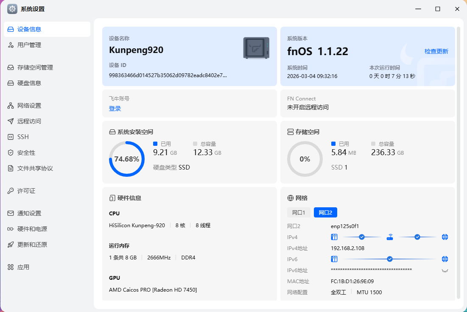Click the 应用 apps grid icon

(x=11, y=267)
